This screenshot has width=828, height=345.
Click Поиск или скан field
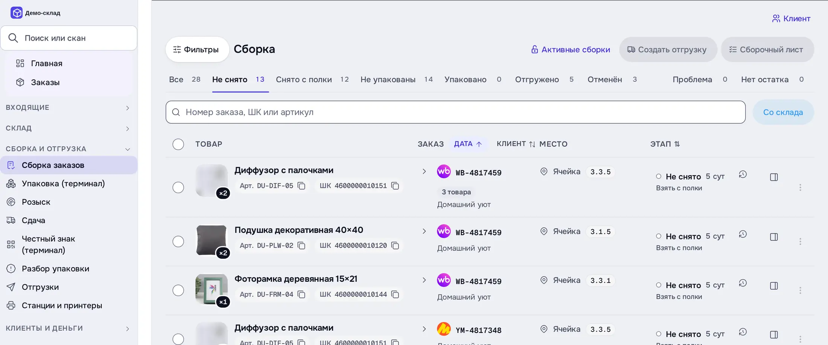pos(68,38)
